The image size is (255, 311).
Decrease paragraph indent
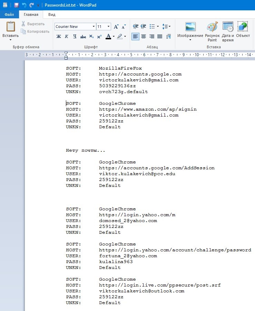[x=136, y=27]
